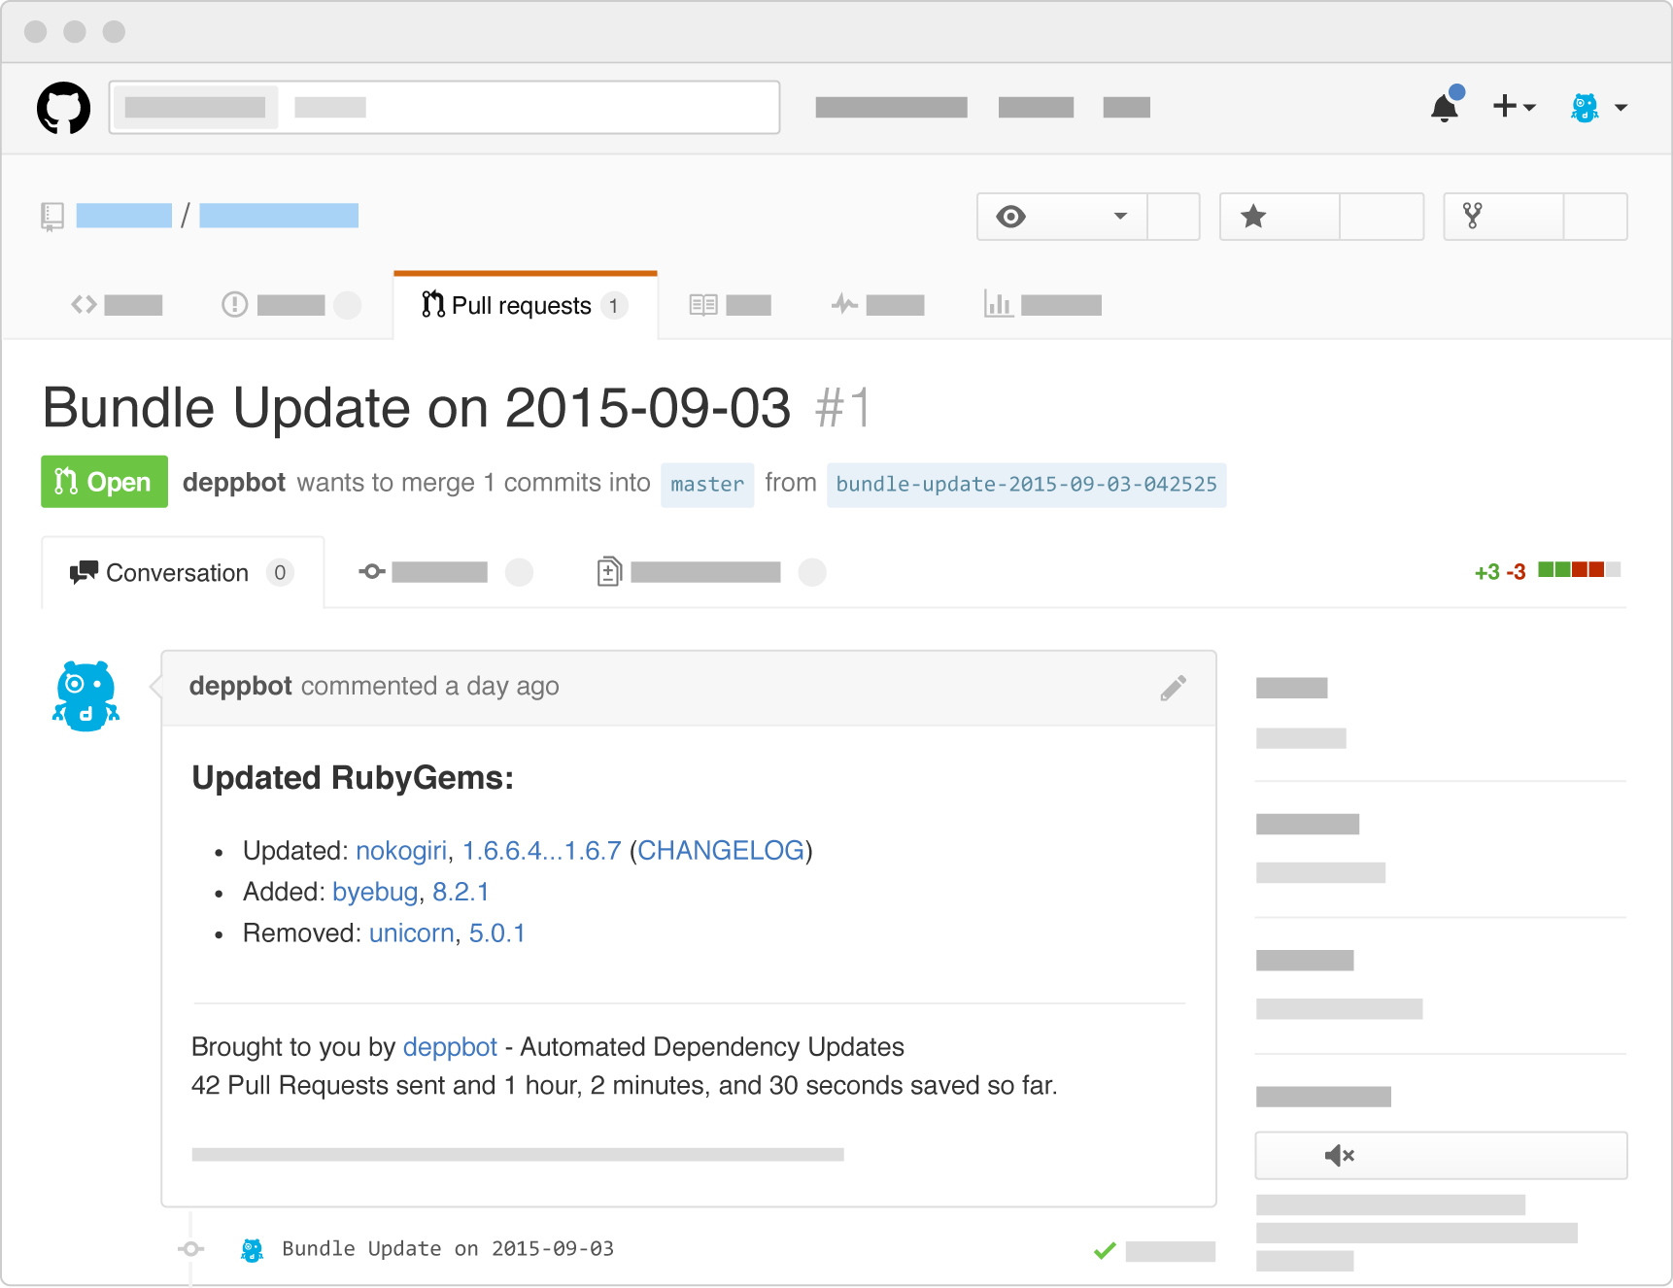The height and width of the screenshot is (1288, 1673).
Task: Open the Files changed tab with diff icon
Action: point(711,573)
